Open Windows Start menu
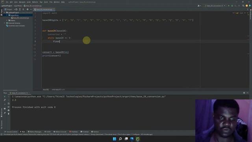Screen dimensions: 252x142 click(x=115, y=139)
